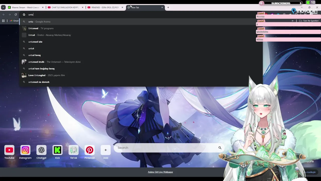Switch to RRAENEE - ESRA EROL tab
The image size is (321, 181).
105,8
